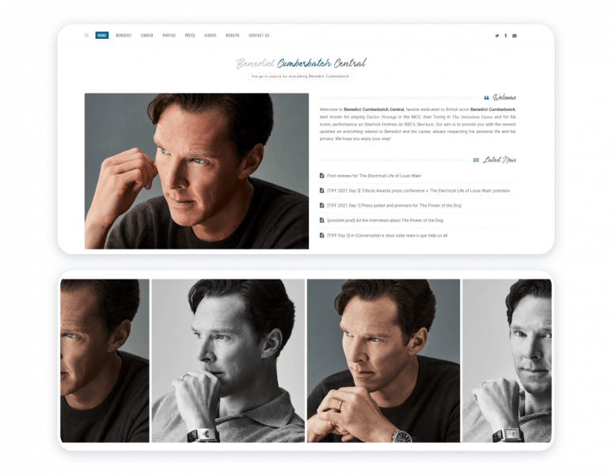The width and height of the screenshot is (612, 475).
Task: Open TIFF 2021 Day 1 Press junket post
Action: [394, 205]
